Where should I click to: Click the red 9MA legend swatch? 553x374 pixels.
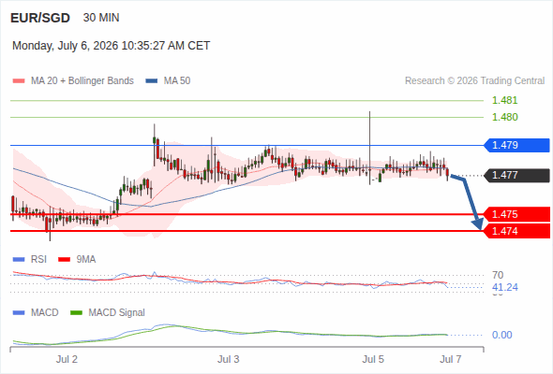tap(64, 260)
